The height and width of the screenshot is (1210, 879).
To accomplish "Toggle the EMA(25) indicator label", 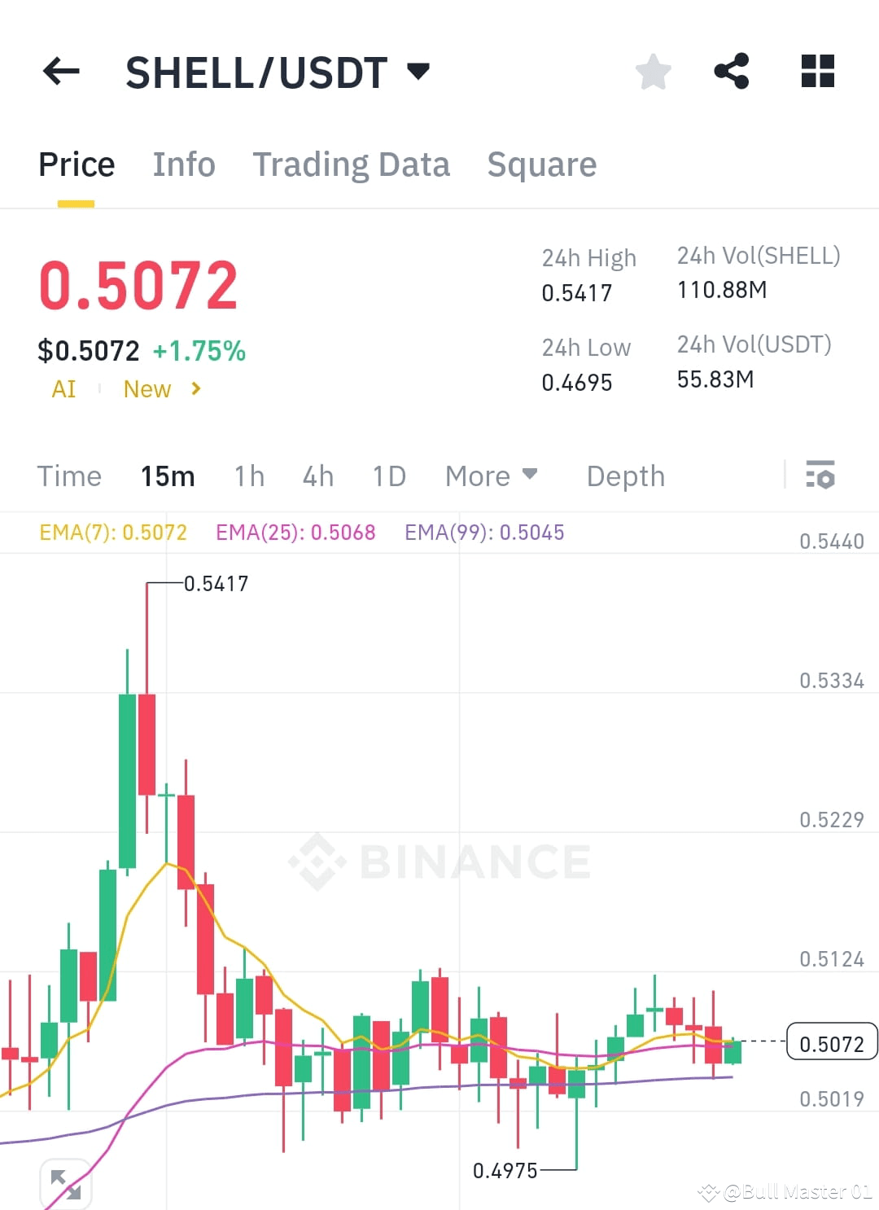I will (295, 532).
